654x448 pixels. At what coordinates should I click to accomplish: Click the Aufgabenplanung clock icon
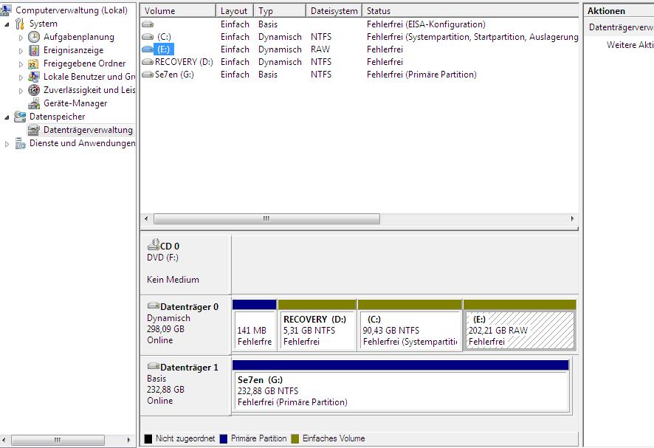coord(34,37)
